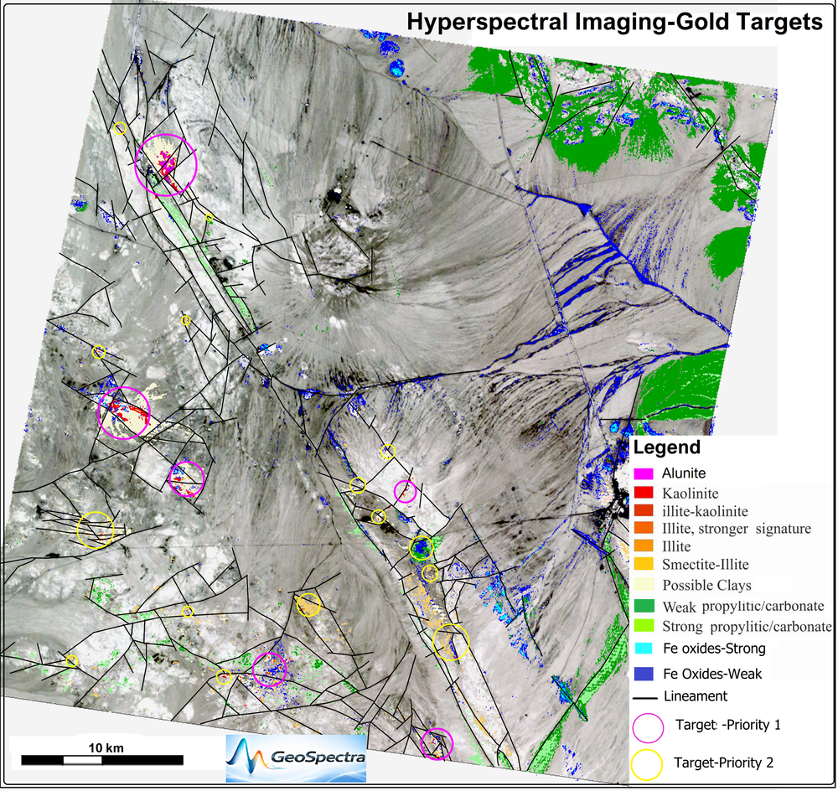Click the '10 km' scale label

[x=106, y=747]
